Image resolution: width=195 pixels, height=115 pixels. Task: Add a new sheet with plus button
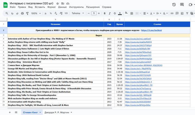coord(9,112)
